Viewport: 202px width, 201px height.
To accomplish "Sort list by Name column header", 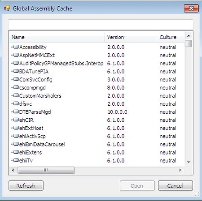I will pos(57,37).
